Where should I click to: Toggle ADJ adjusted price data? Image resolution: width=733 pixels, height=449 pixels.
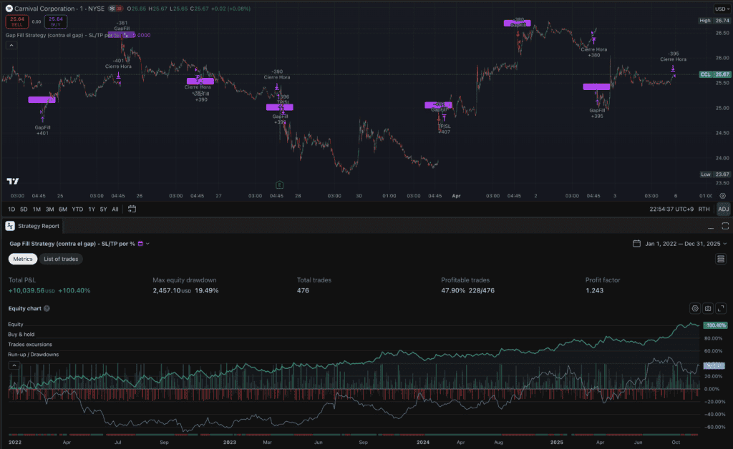click(723, 209)
